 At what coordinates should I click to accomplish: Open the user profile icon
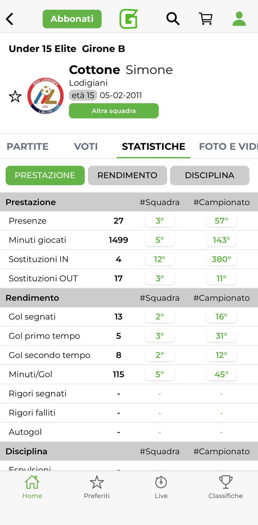click(239, 19)
